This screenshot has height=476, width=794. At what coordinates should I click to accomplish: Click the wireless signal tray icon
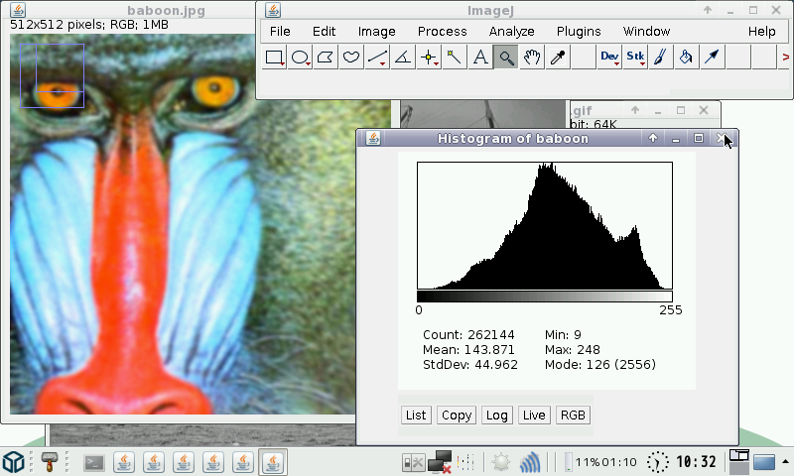(x=530, y=462)
